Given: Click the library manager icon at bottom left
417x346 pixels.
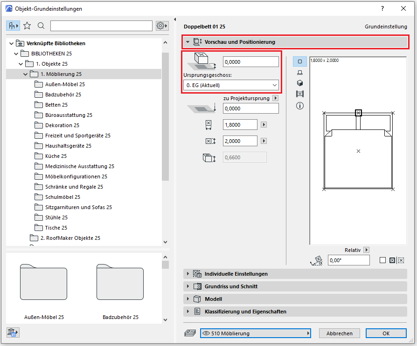Looking at the screenshot, I should tap(12, 332).
